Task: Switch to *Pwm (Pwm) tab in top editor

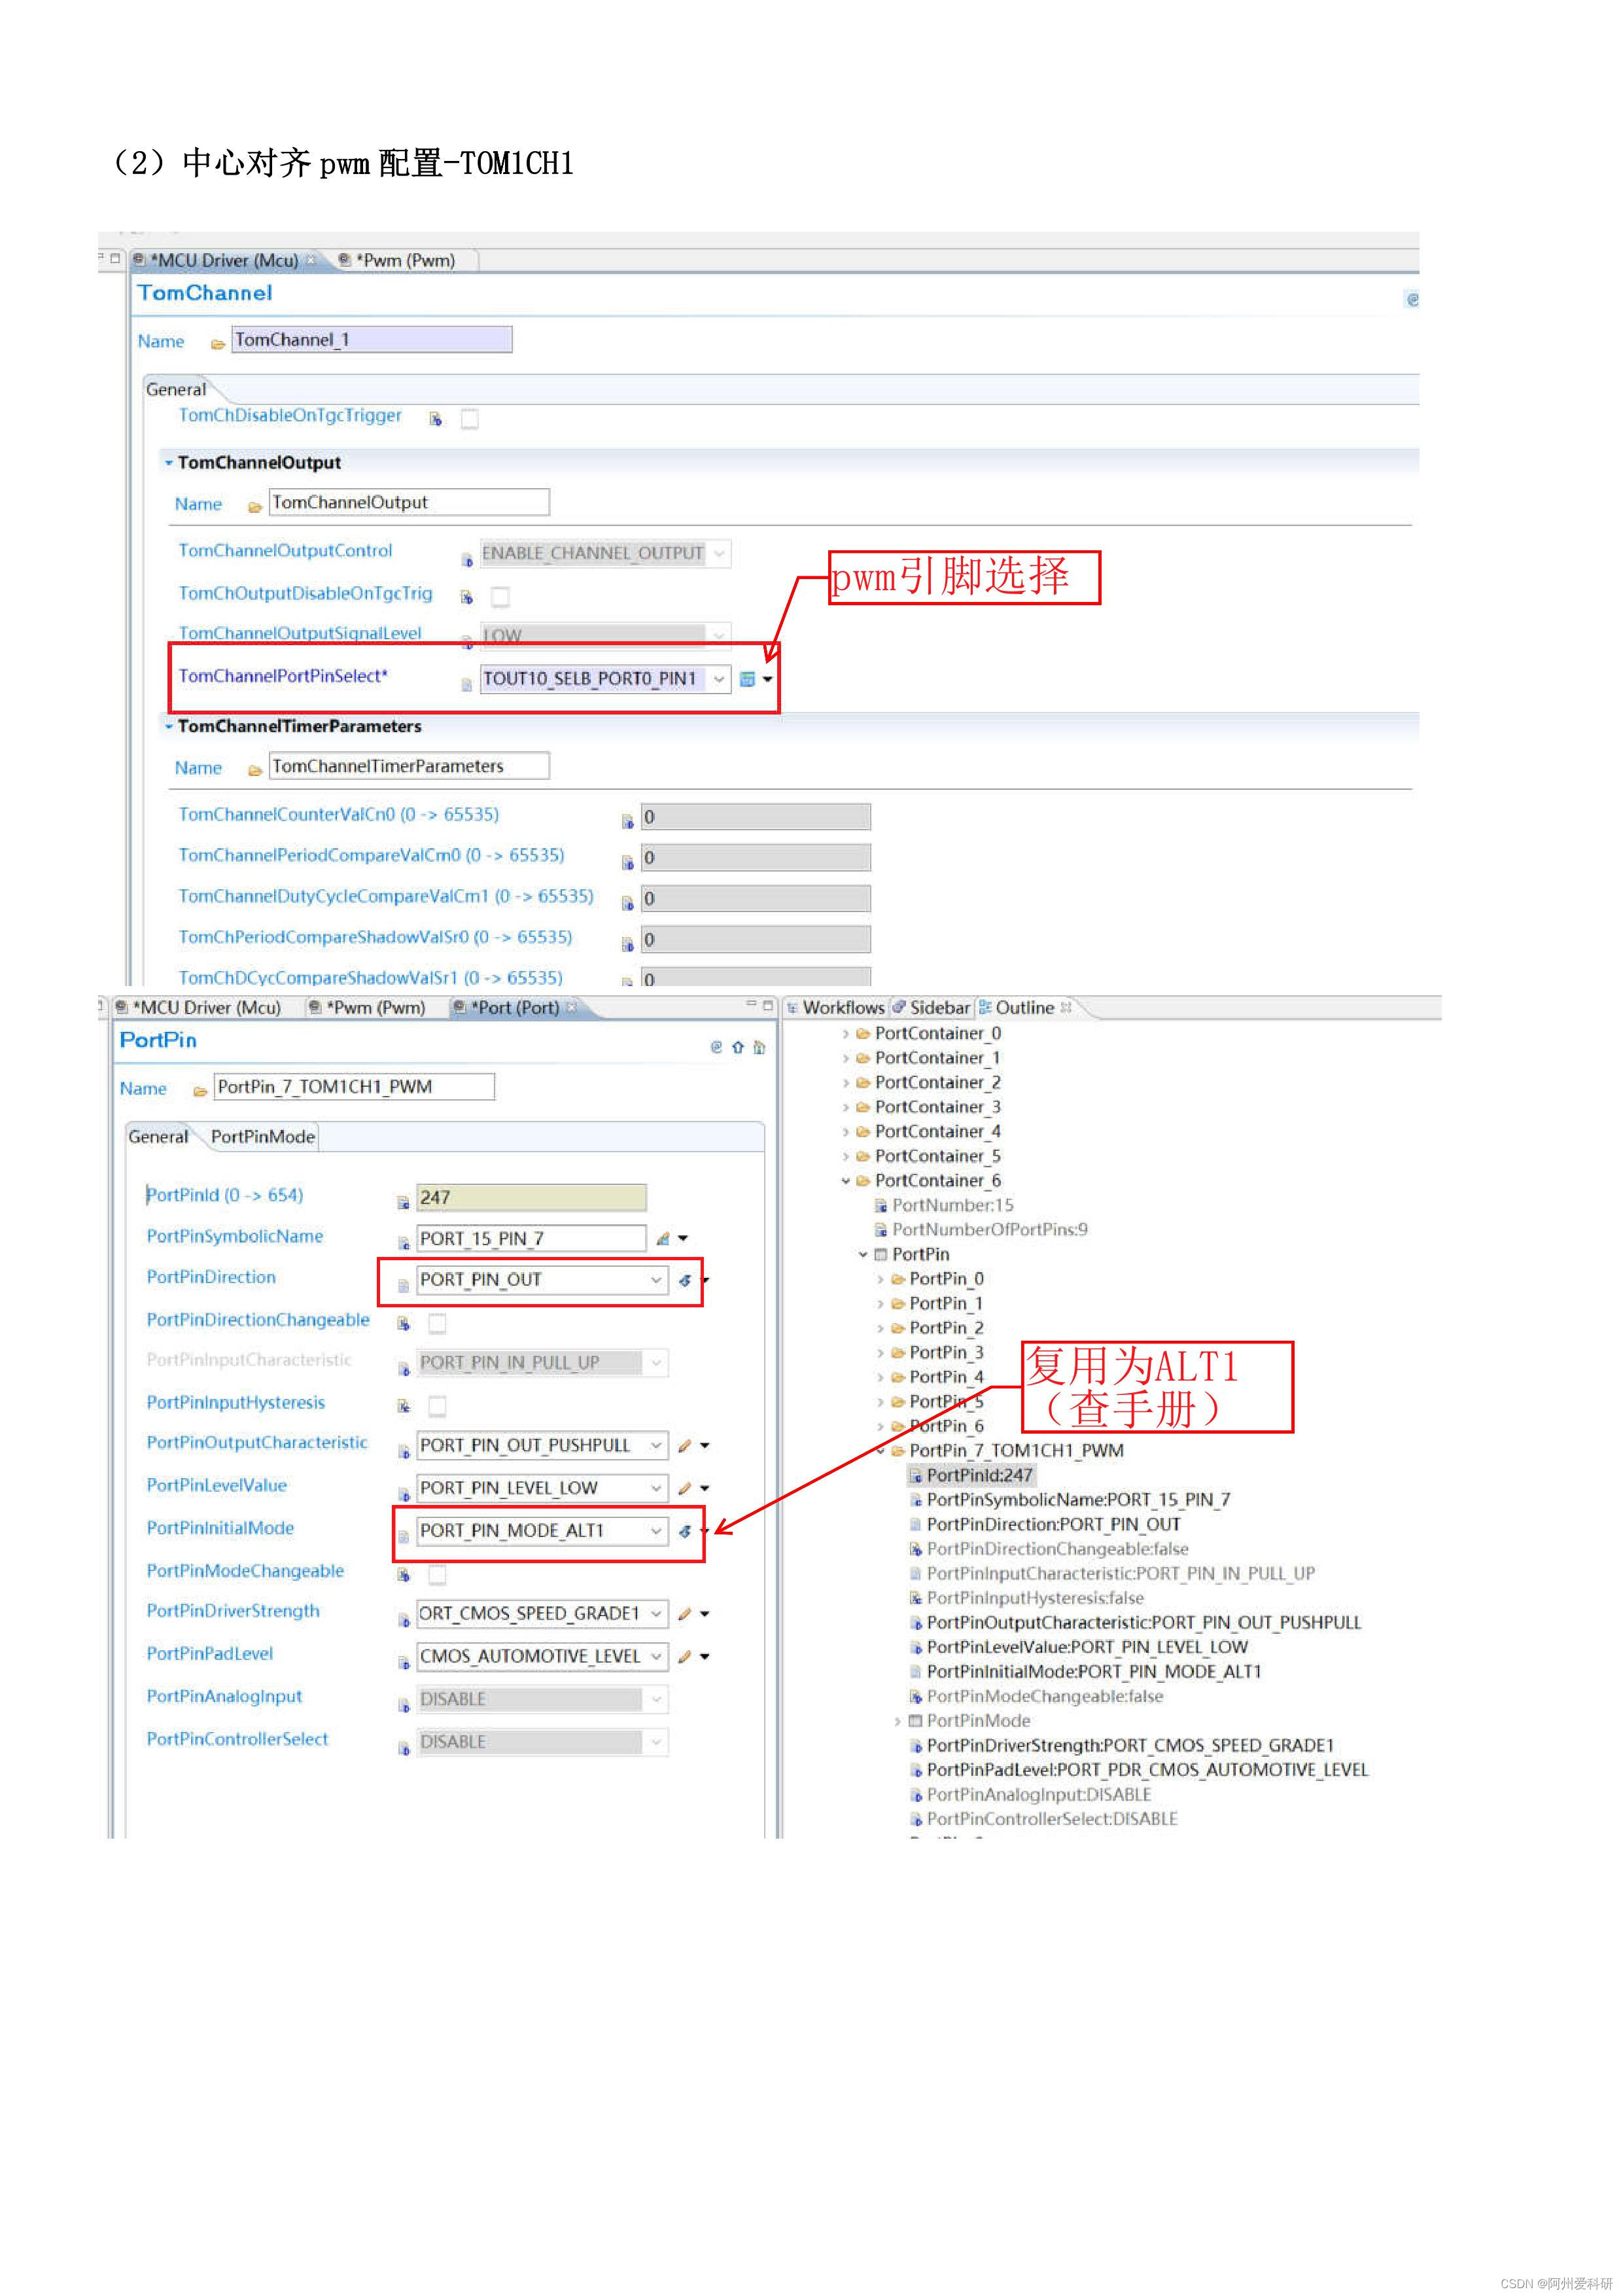Action: point(397,260)
